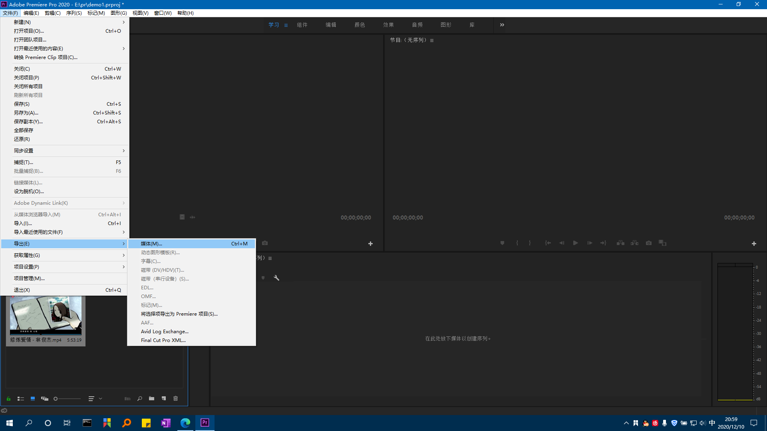Click the Extract button
The image size is (767, 431).
point(634,243)
